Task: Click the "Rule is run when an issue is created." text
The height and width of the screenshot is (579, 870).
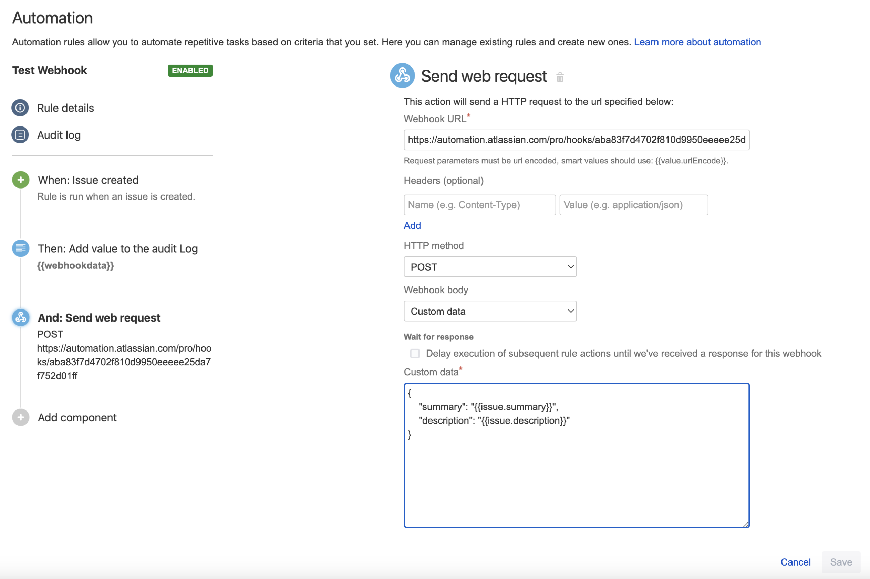Action: [x=116, y=196]
